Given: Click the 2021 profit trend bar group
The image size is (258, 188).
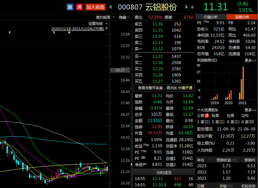Looking at the screenshot, I should [x=241, y=83].
